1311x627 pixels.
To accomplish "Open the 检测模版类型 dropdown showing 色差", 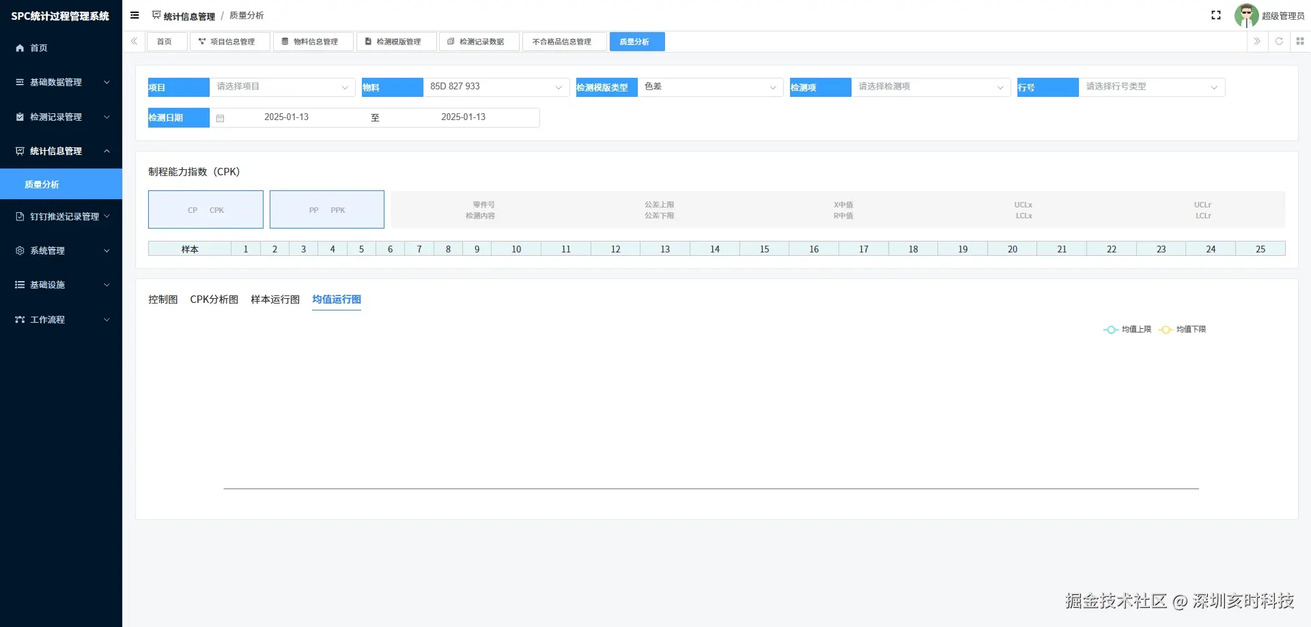I will (710, 87).
